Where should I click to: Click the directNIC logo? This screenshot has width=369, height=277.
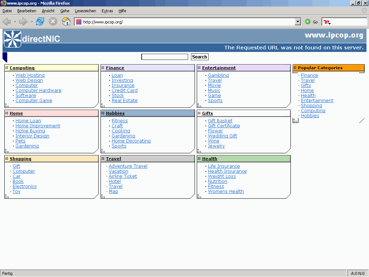pos(32,39)
